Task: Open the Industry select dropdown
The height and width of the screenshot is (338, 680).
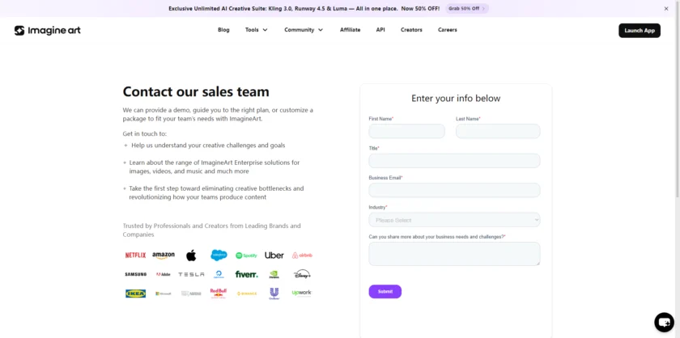Action: pyautogui.click(x=454, y=220)
